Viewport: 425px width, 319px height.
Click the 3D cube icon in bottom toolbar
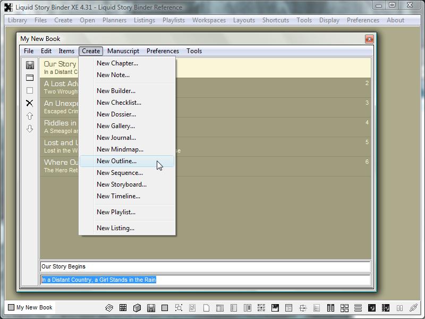click(x=137, y=308)
